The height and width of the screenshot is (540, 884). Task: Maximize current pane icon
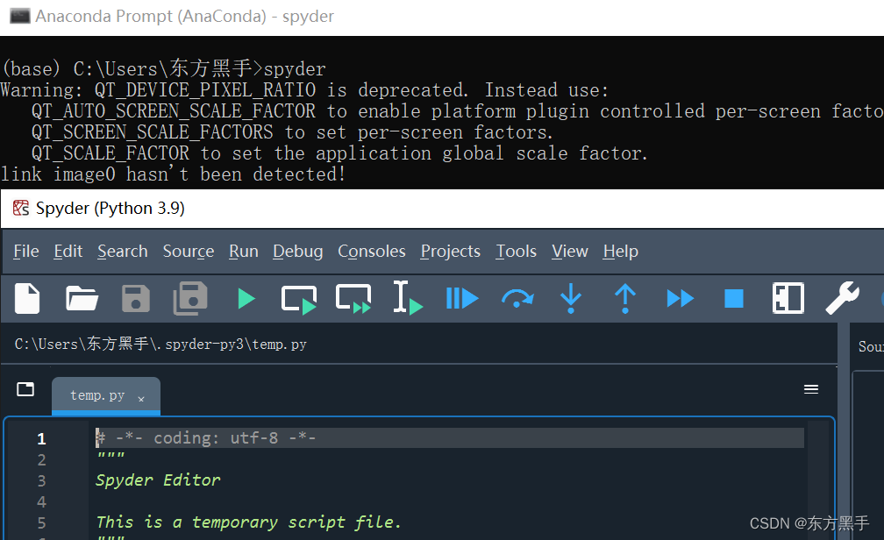[788, 298]
